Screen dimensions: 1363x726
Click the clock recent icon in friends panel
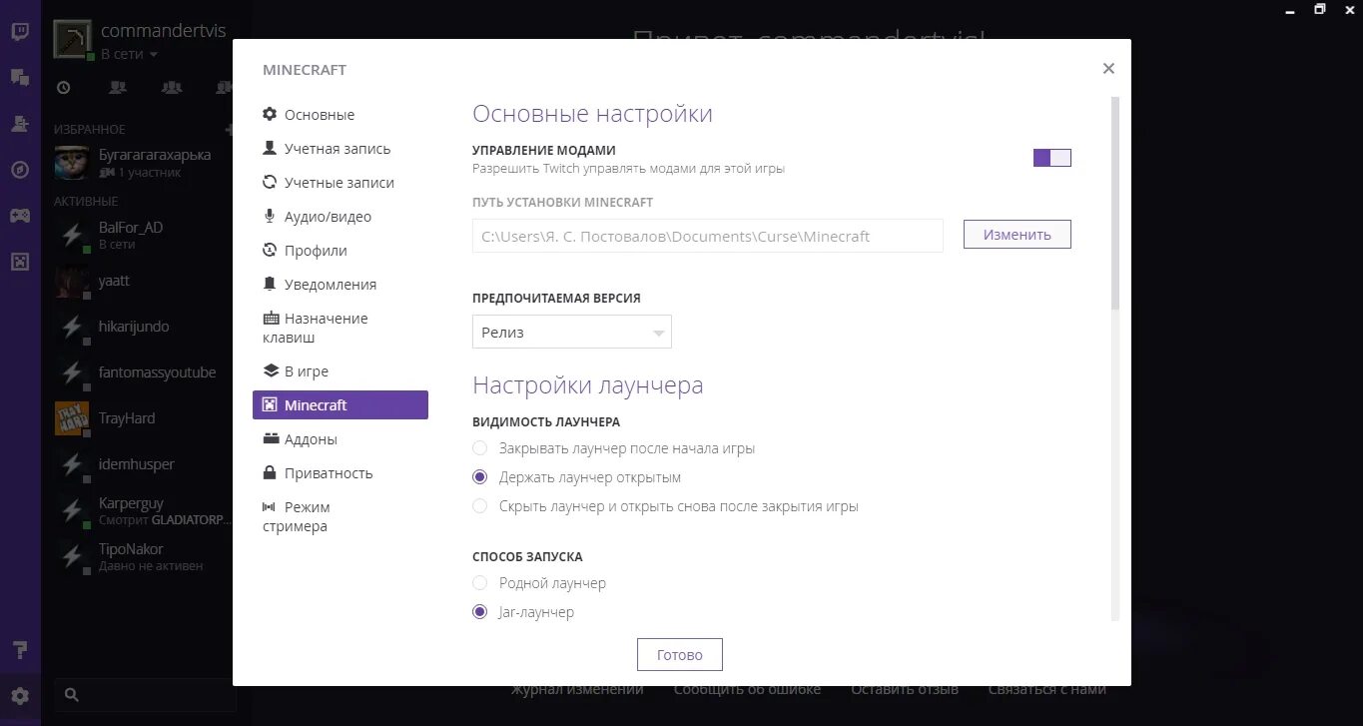click(64, 88)
